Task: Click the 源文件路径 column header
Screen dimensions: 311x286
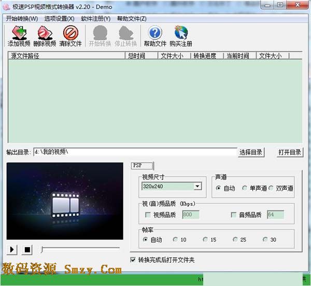Action: (x=67, y=55)
